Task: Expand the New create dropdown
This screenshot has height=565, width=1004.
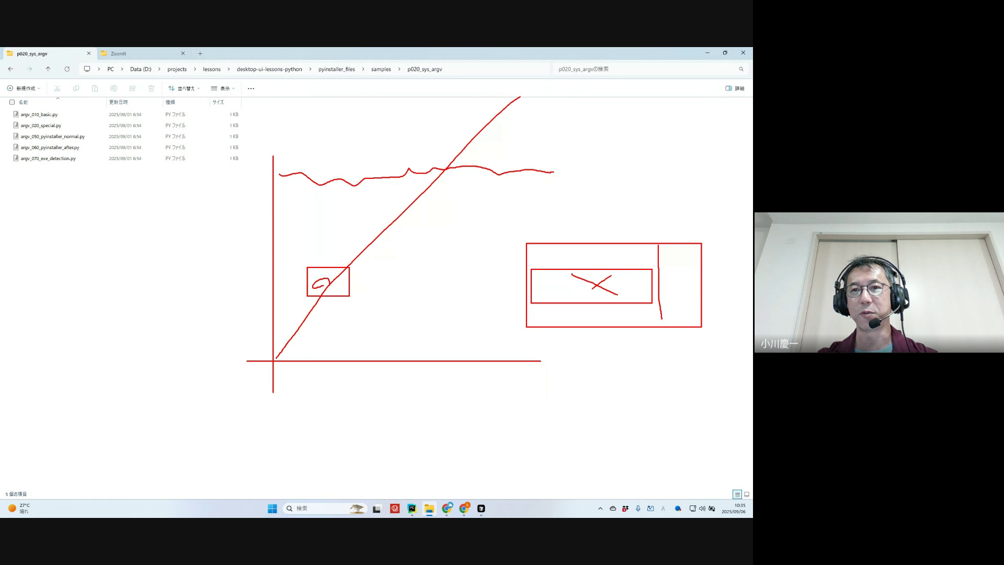Action: click(24, 88)
